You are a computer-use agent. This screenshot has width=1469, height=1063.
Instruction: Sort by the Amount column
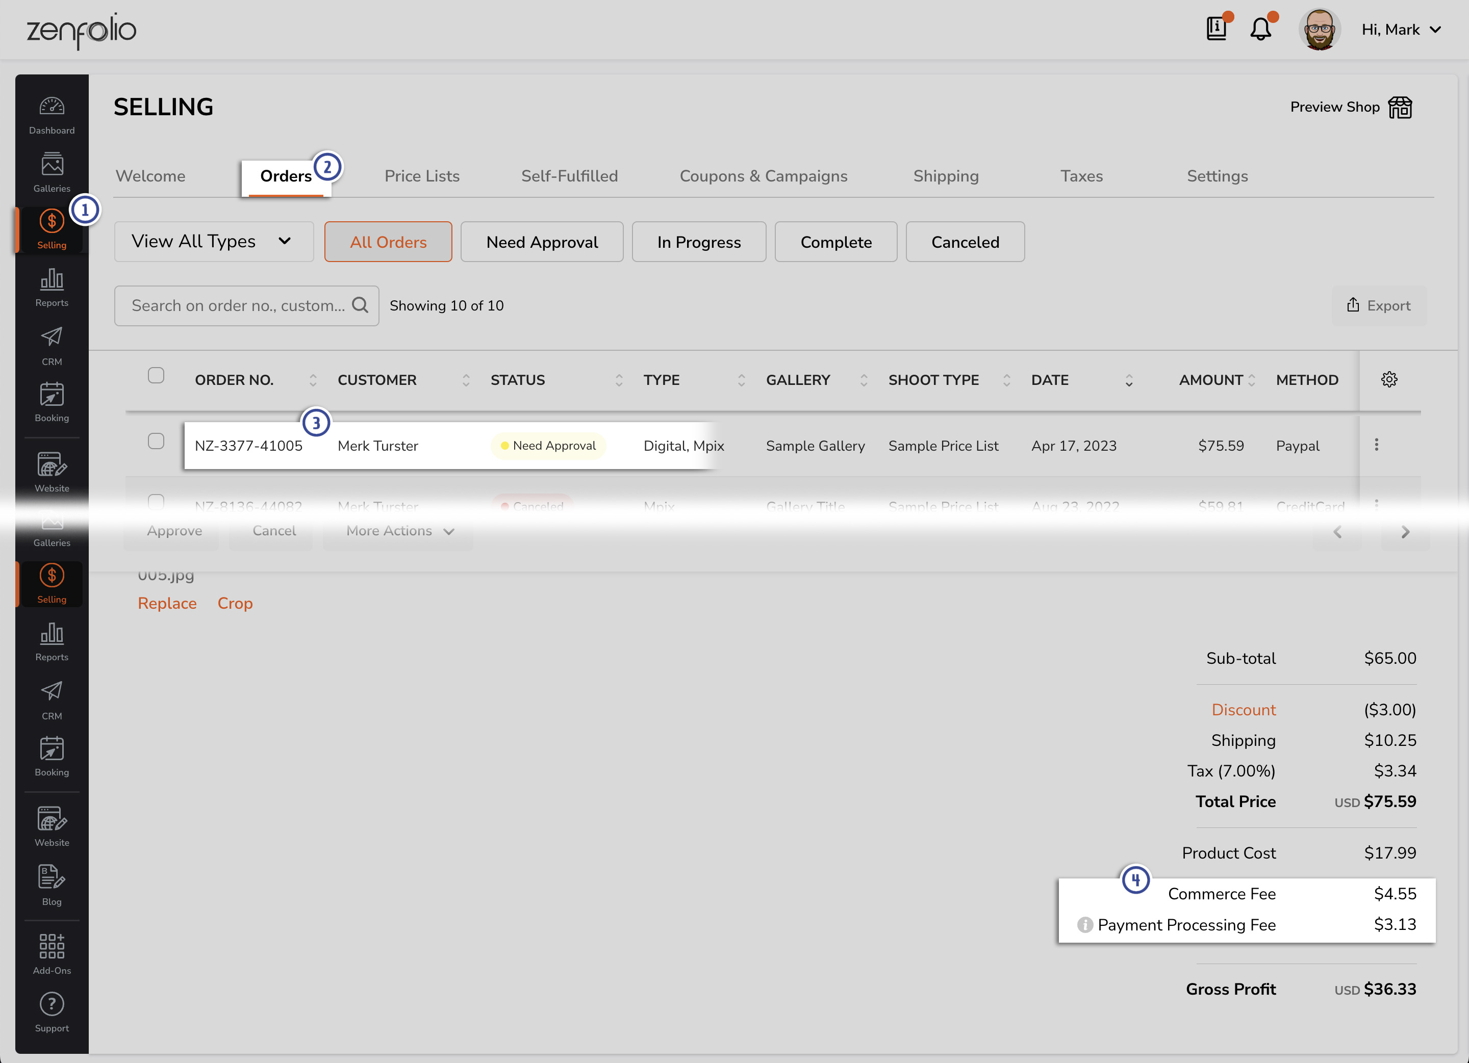(1251, 381)
